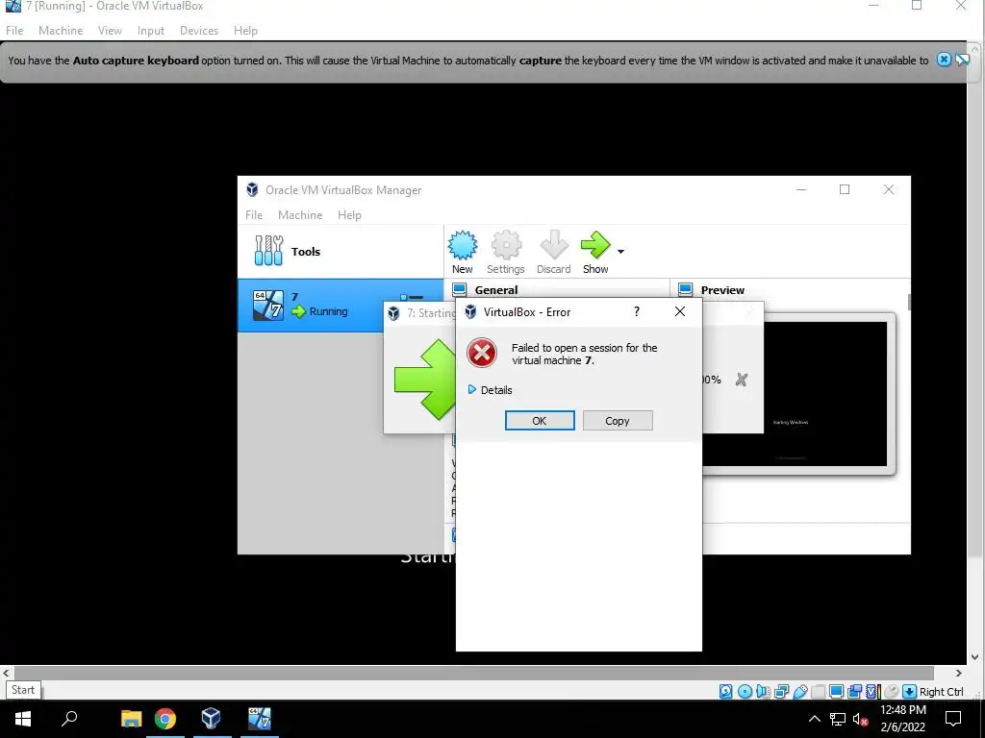Close the VirtualBox Error dialog
The height and width of the screenshot is (738, 985).
tap(680, 312)
